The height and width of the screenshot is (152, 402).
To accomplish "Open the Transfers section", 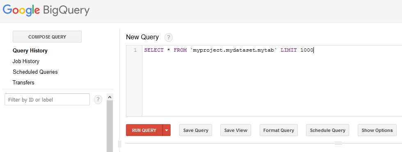I will (23, 83).
